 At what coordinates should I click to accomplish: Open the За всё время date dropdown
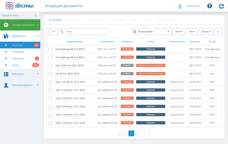(x=152, y=32)
